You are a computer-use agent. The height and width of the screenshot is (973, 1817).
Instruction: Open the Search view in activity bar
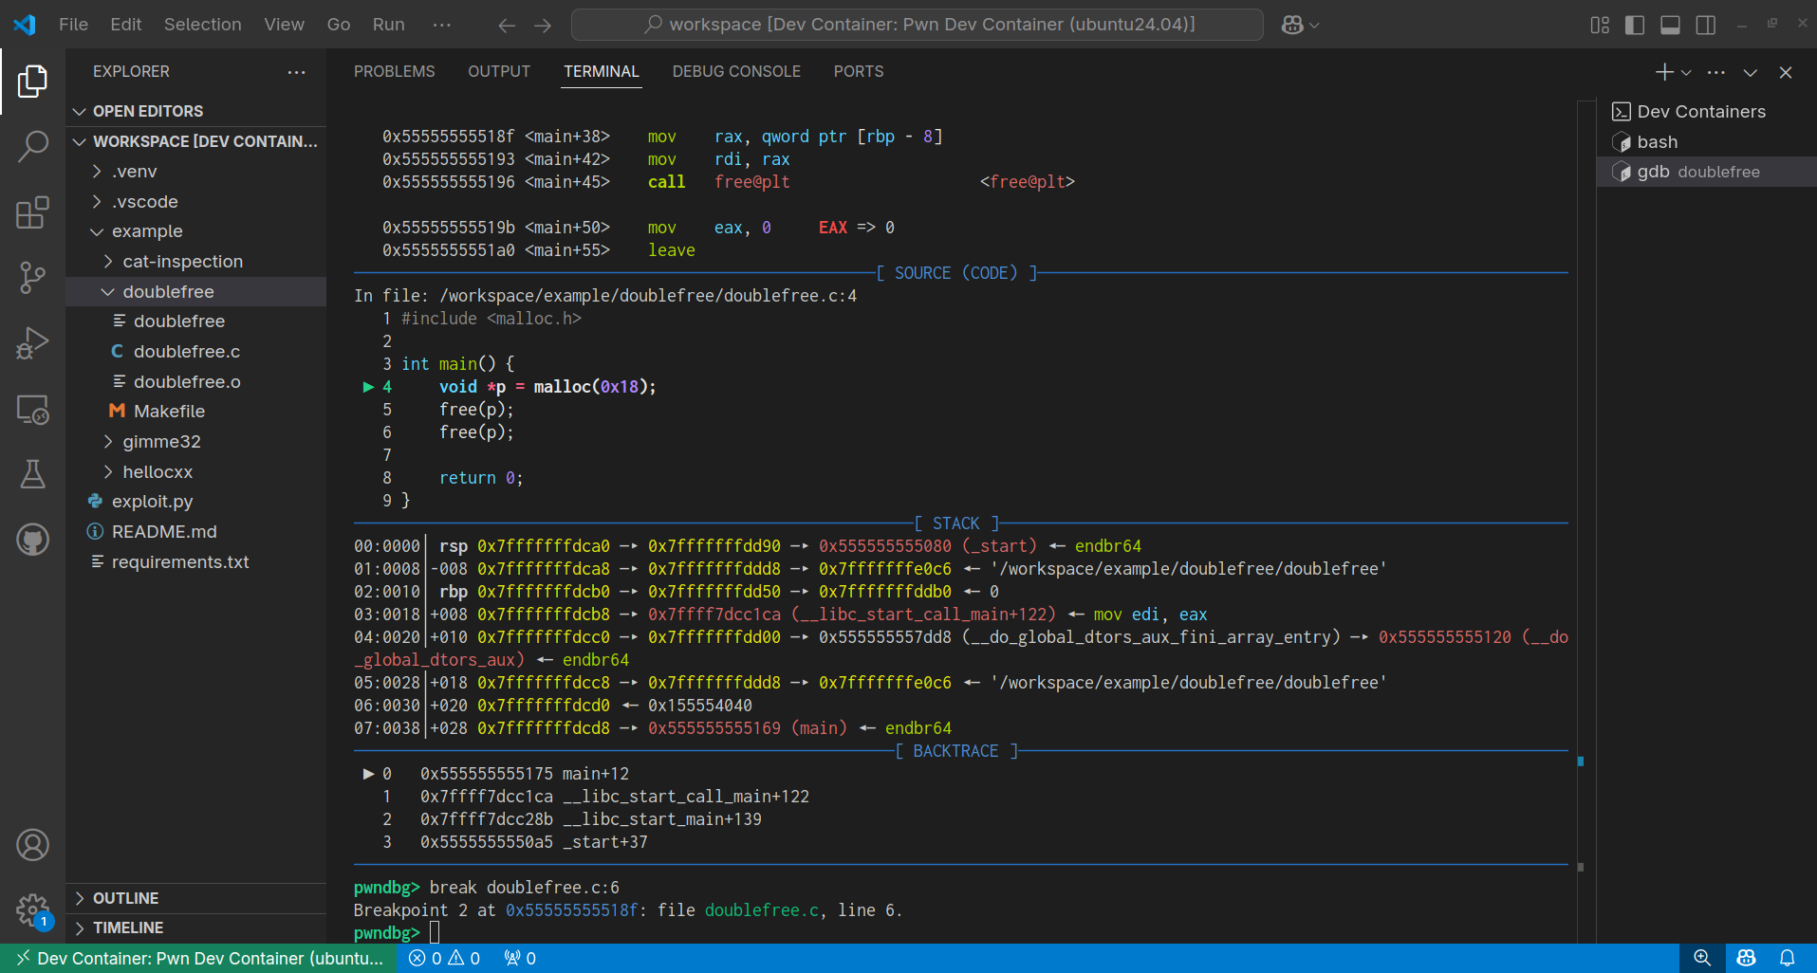[32, 146]
